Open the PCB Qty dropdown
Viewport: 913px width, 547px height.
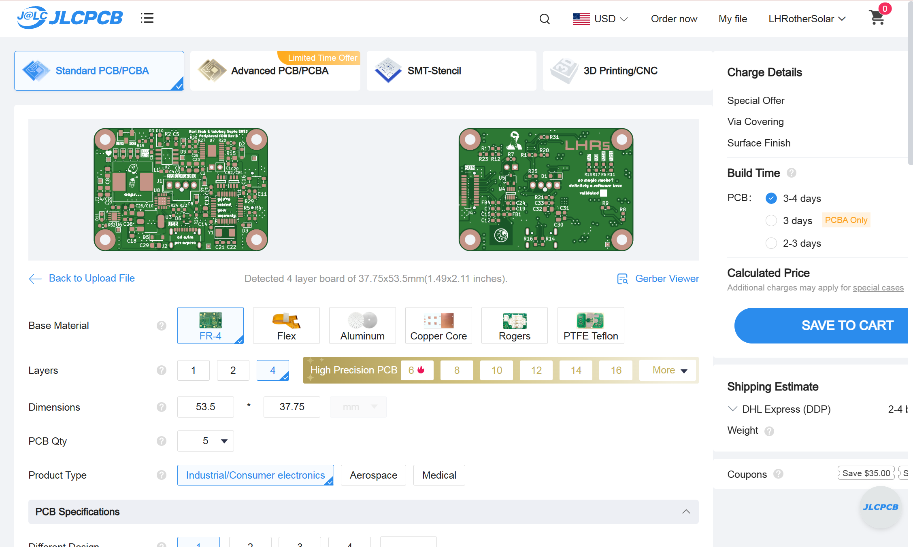(x=206, y=441)
